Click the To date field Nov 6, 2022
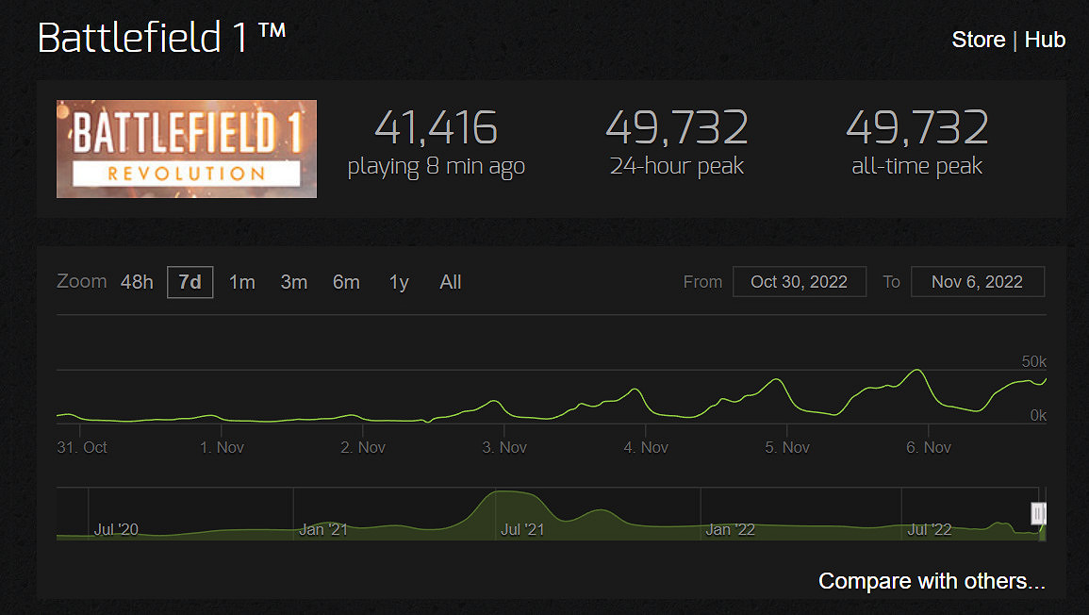The width and height of the screenshot is (1089, 615). point(977,281)
